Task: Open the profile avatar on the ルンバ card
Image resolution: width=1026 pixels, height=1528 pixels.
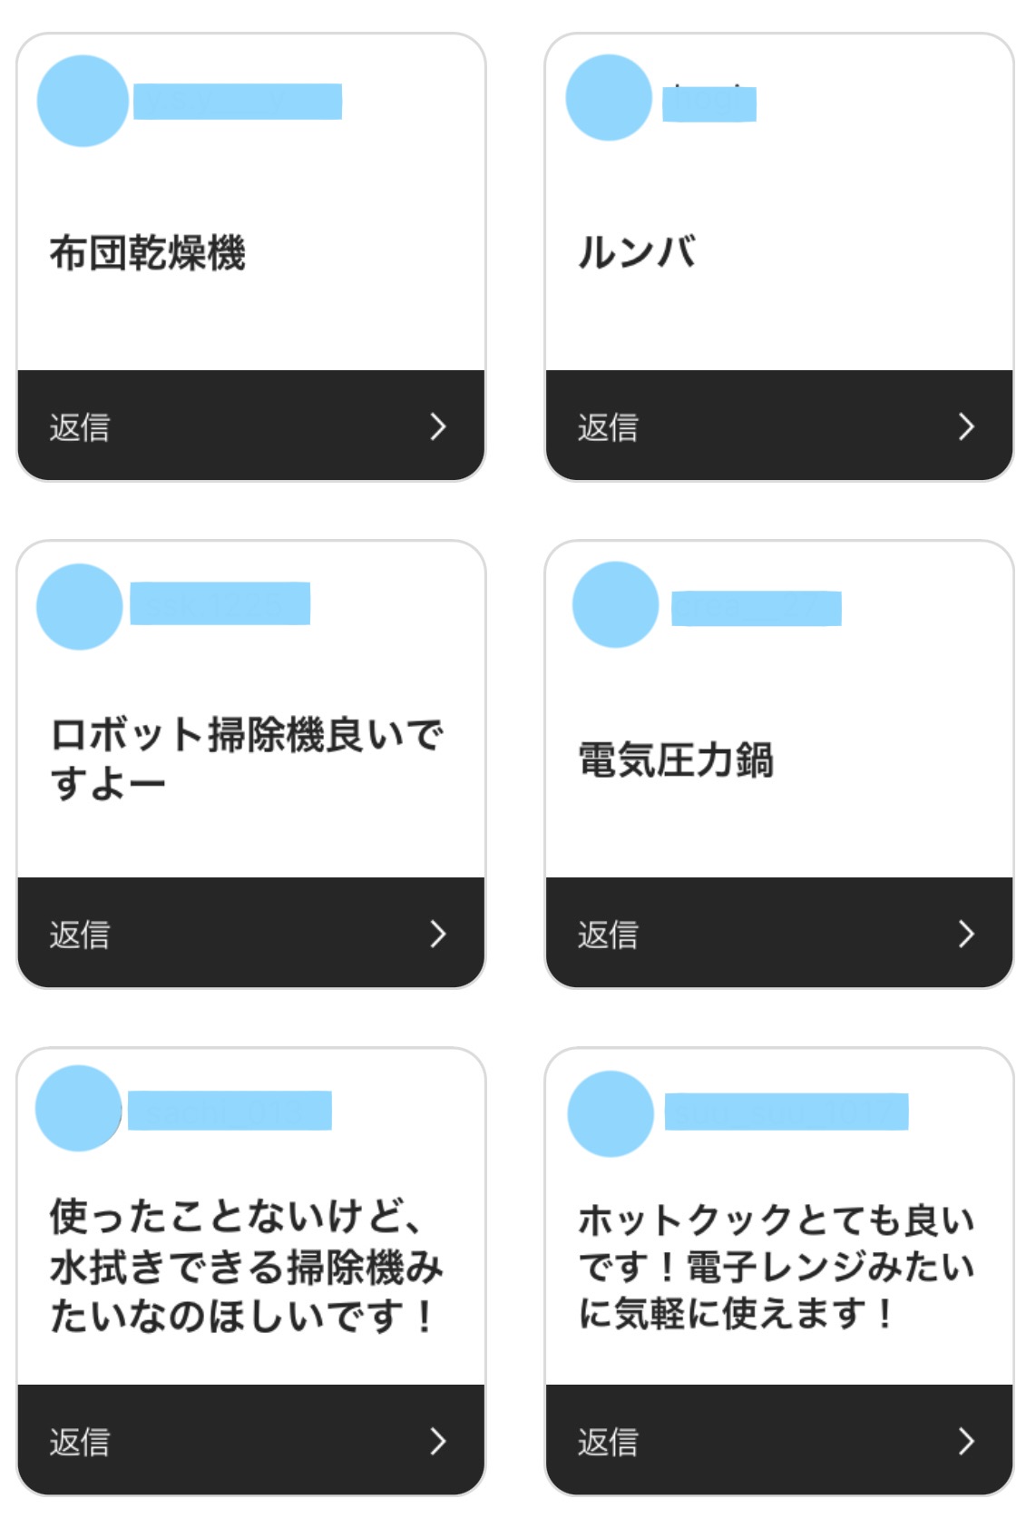Action: coord(609,98)
